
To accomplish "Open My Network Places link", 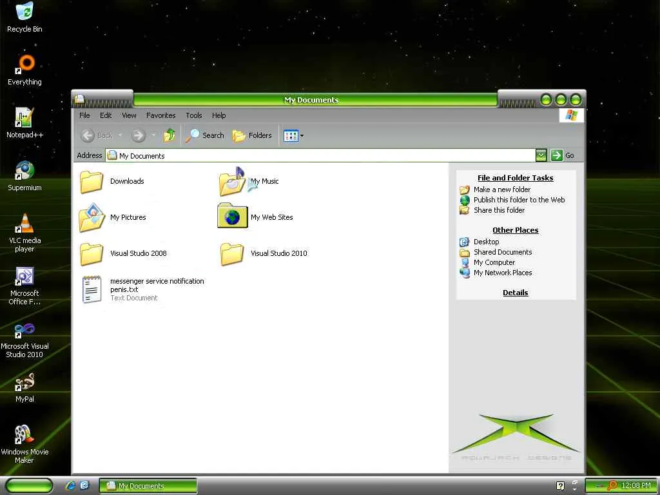I will point(496,273).
